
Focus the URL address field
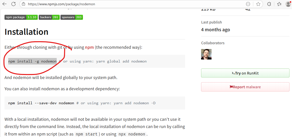(x=125, y=4)
